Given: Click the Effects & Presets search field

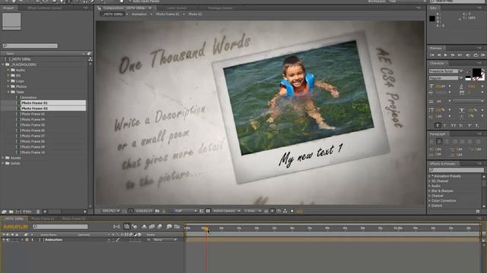Looking at the screenshot, I should click(x=457, y=170).
